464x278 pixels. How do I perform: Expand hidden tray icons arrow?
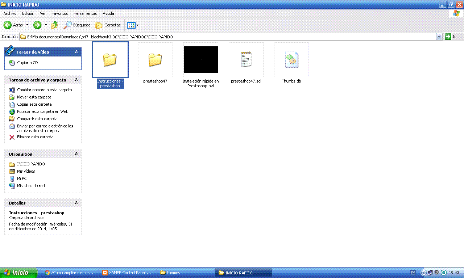423,273
